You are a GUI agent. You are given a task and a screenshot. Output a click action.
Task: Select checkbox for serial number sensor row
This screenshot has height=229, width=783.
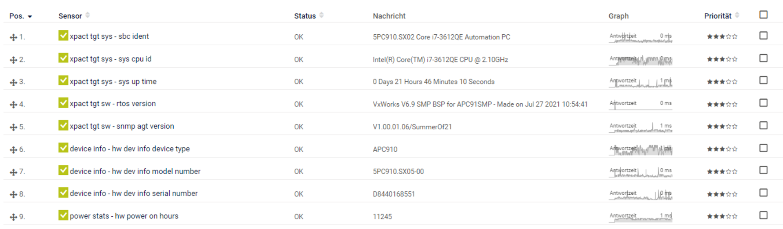[763, 193]
